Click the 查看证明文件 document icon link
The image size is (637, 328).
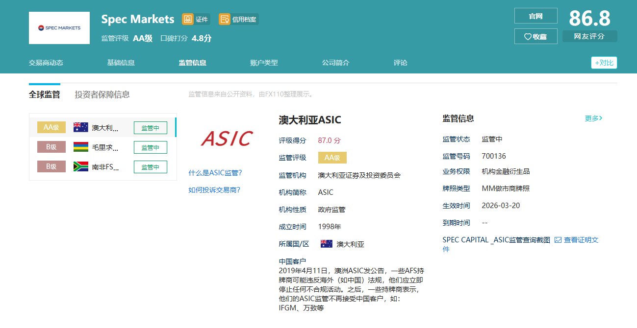558,240
